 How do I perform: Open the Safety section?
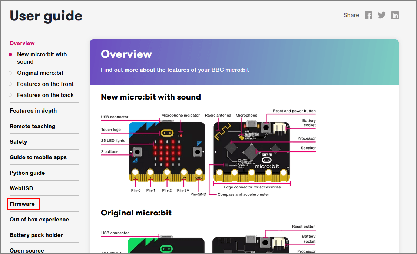(x=19, y=141)
